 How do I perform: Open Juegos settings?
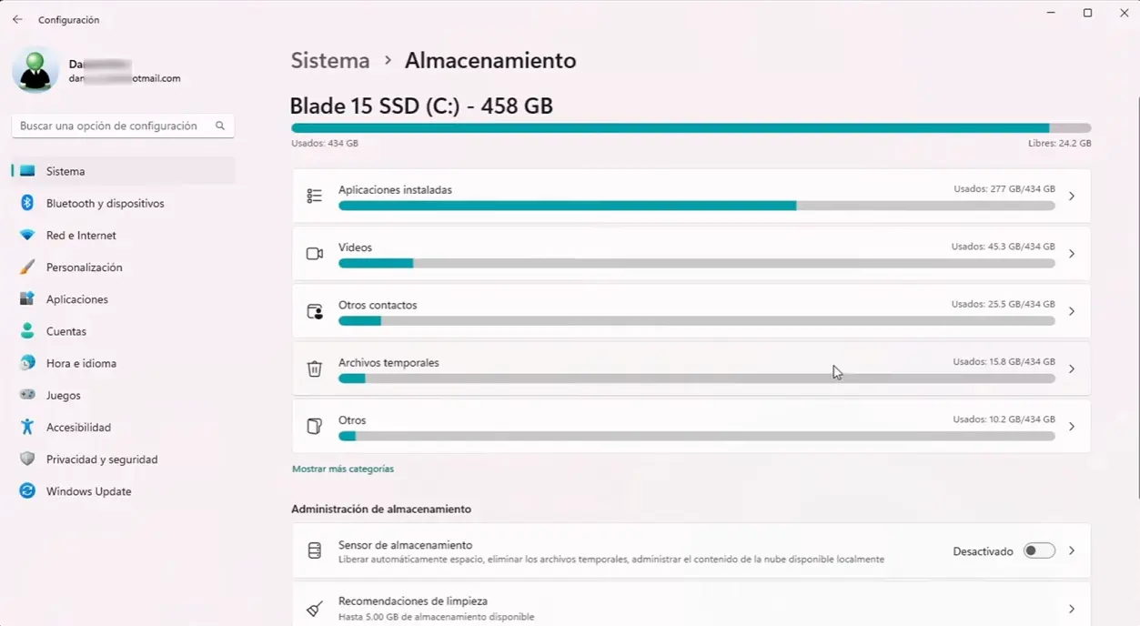64,395
